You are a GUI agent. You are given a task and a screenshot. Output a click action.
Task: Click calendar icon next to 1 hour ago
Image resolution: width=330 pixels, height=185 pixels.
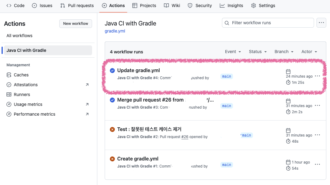click(288, 162)
